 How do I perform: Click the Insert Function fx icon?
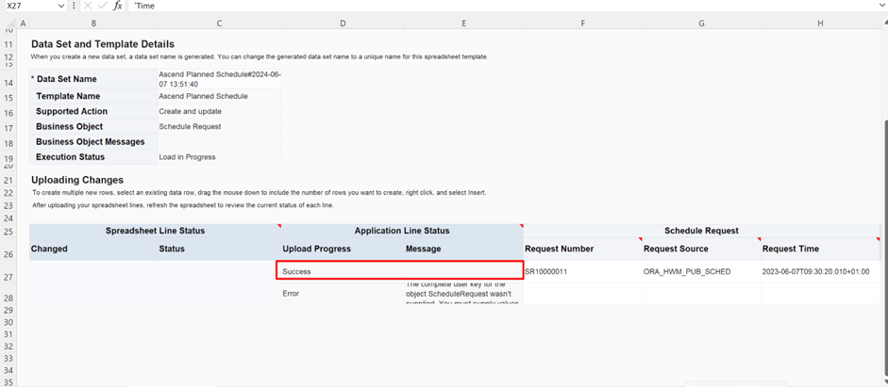pos(118,6)
